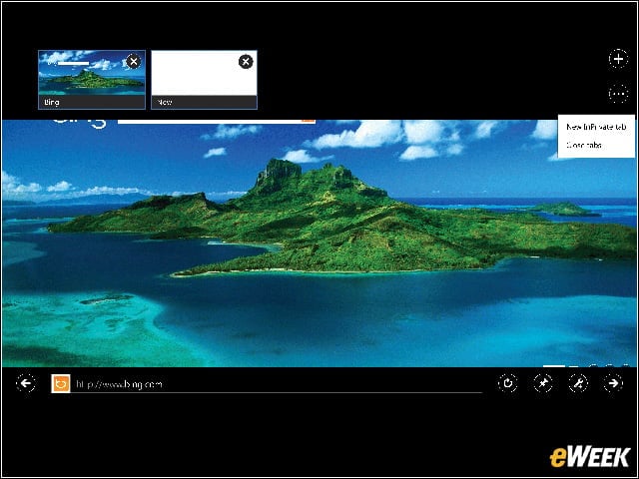This screenshot has height=479, width=639.
Task: Pin this site using the pushpin icon
Action: (543, 383)
